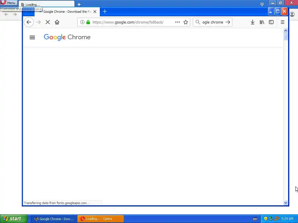Stop loading the Firefox page
Image resolution: width=298 pixels, height=223 pixels.
coord(48,22)
